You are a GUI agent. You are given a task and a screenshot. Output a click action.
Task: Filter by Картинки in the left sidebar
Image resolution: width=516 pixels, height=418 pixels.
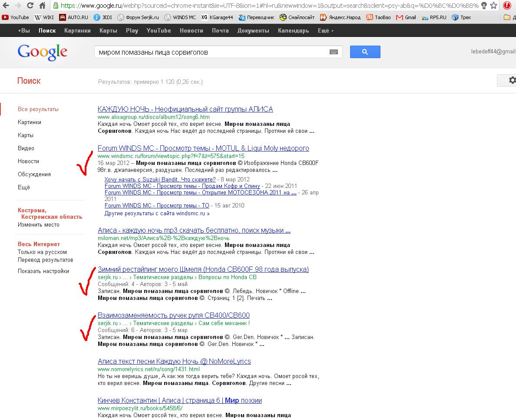[x=29, y=122]
